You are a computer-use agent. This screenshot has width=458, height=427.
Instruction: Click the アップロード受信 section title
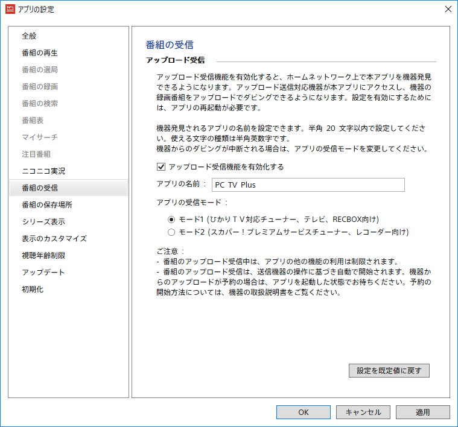pos(175,60)
